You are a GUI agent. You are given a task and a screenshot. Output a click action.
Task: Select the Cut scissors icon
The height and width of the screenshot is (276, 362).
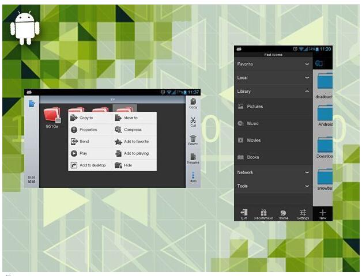pyautogui.click(x=193, y=121)
